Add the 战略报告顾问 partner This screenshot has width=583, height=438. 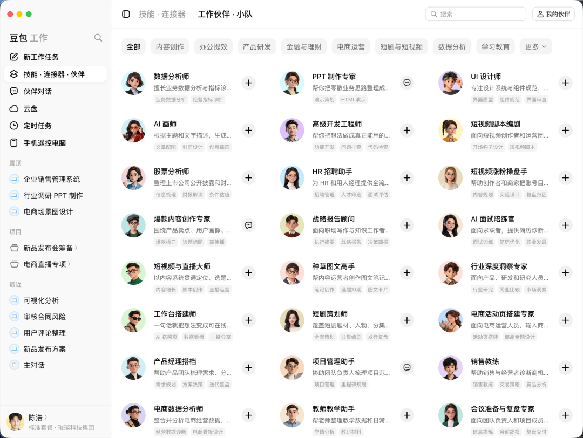pyautogui.click(x=407, y=225)
